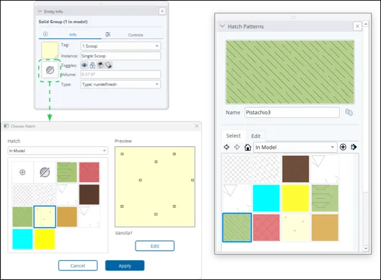Viewport: 381px width, 280px height.
Task: Click the sliders icon next to Controls
Action: pos(108,34)
